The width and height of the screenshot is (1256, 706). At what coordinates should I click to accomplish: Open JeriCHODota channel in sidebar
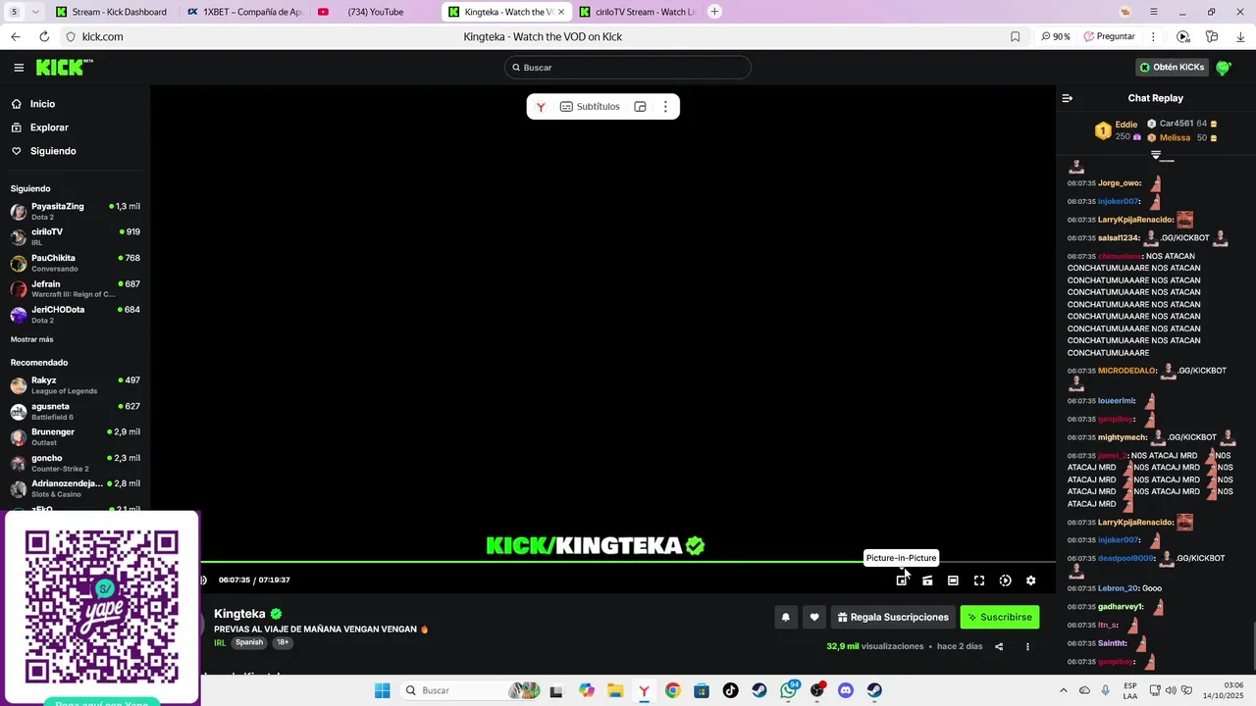click(75, 314)
